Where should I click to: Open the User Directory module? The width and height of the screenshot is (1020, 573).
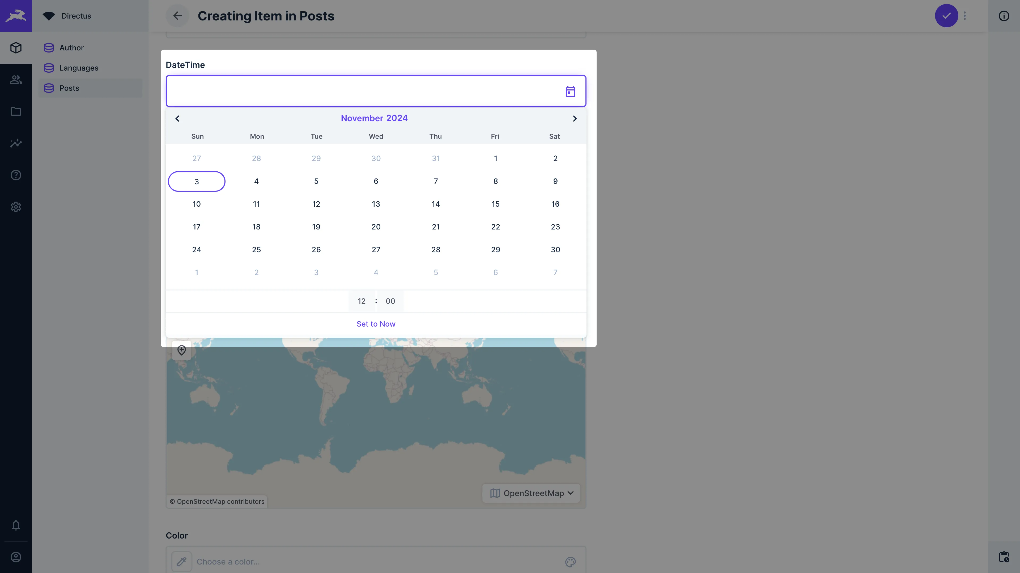click(x=16, y=79)
